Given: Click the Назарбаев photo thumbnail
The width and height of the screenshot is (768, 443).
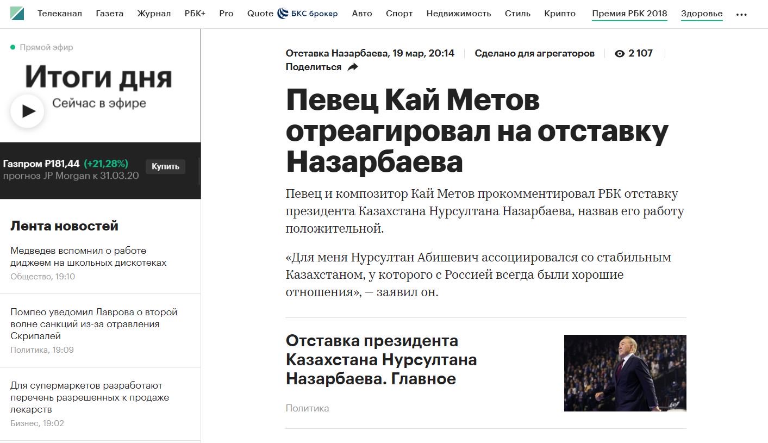Looking at the screenshot, I should pos(625,373).
